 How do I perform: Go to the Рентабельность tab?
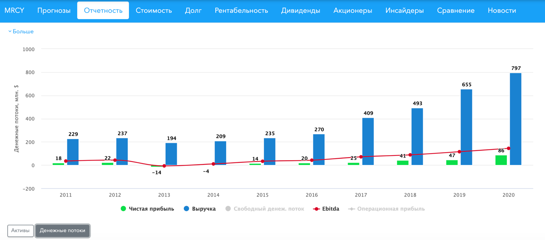click(x=241, y=11)
